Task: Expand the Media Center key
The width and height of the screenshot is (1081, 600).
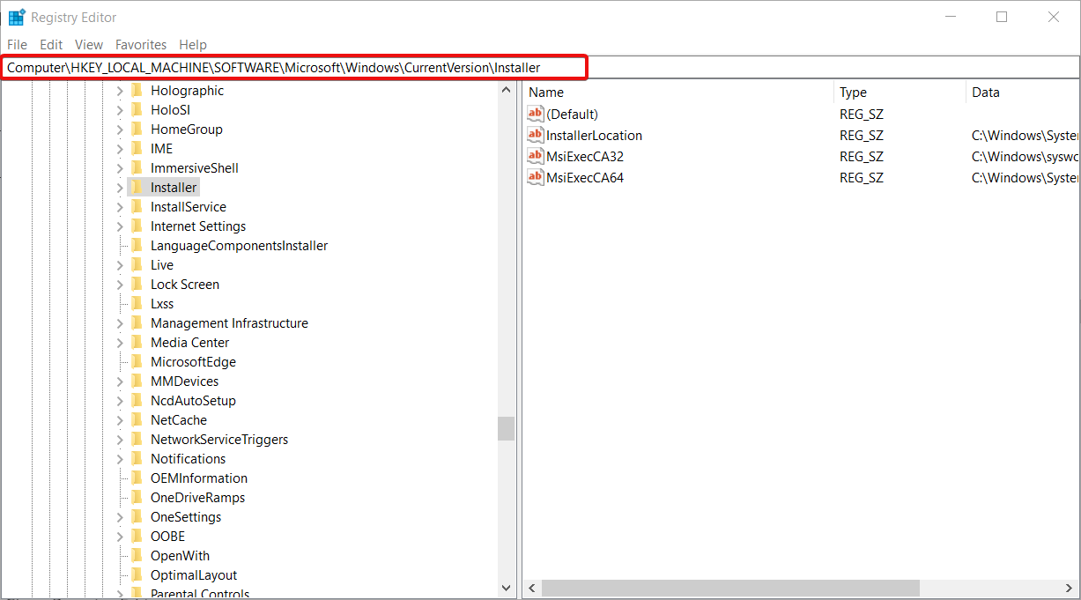Action: click(x=120, y=342)
